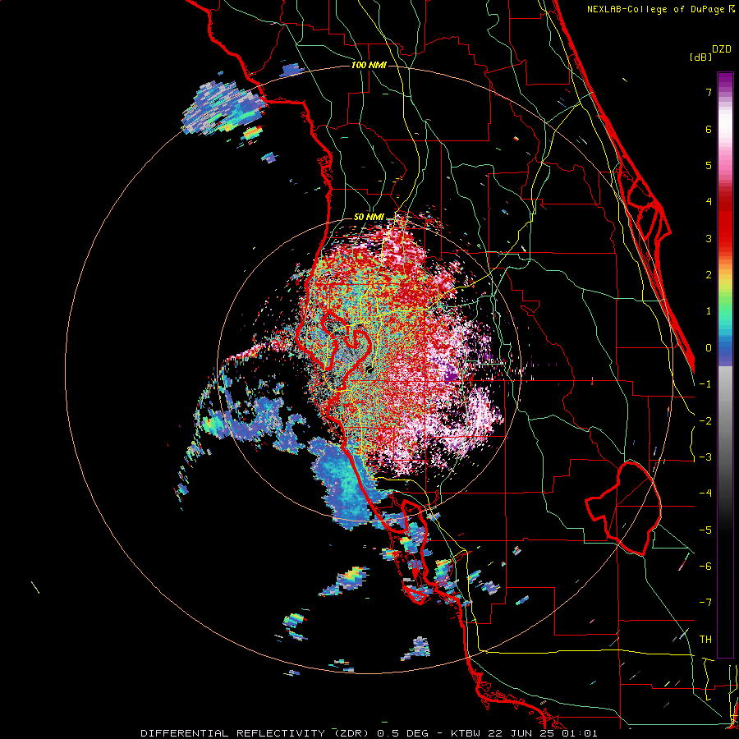The height and width of the screenshot is (739, 739).
Task: Click the 100 NMI range ring label
Action: pos(369,65)
